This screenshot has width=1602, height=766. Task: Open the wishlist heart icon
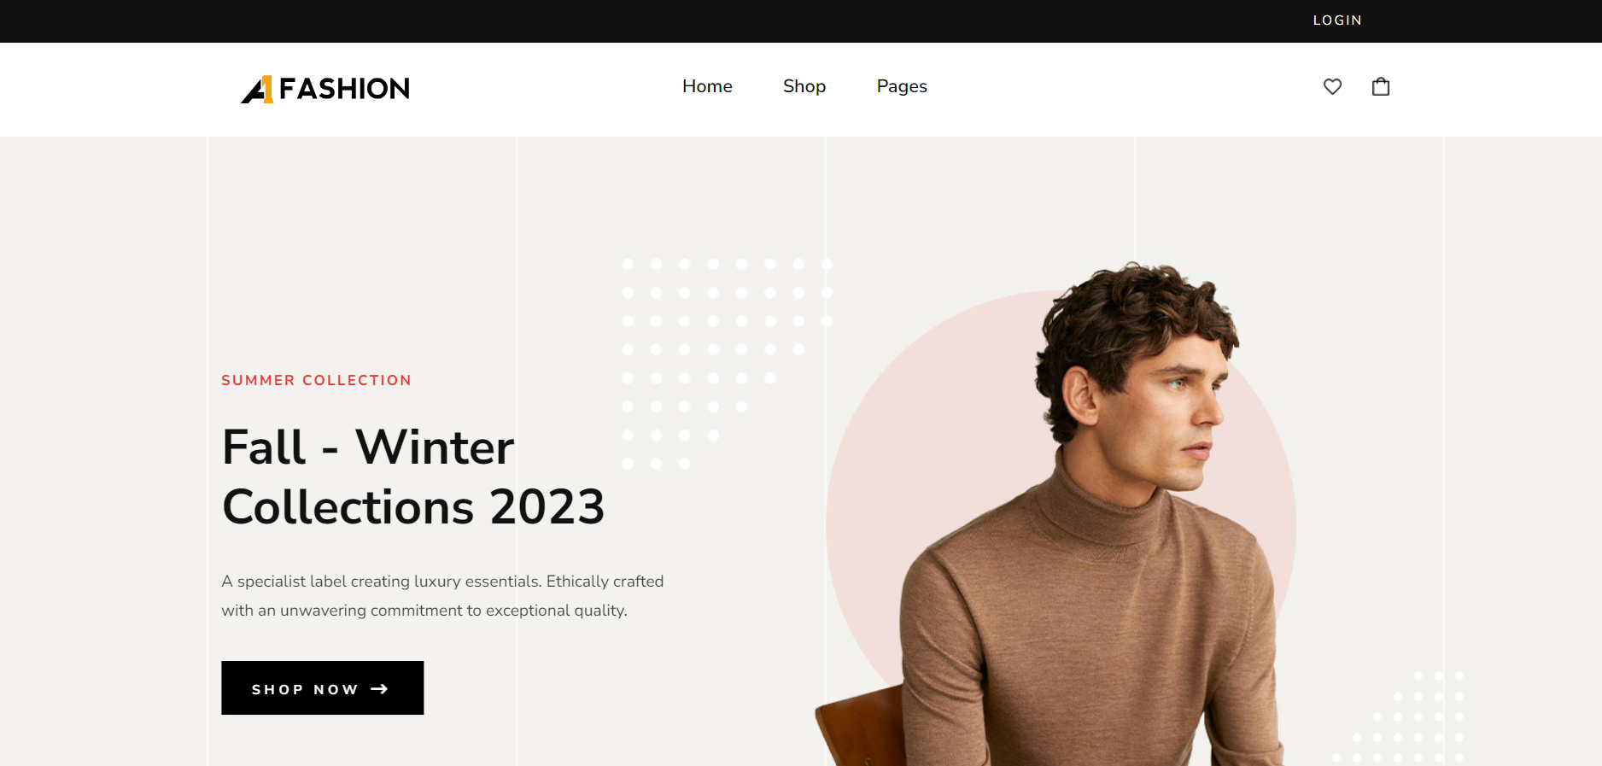1332,86
